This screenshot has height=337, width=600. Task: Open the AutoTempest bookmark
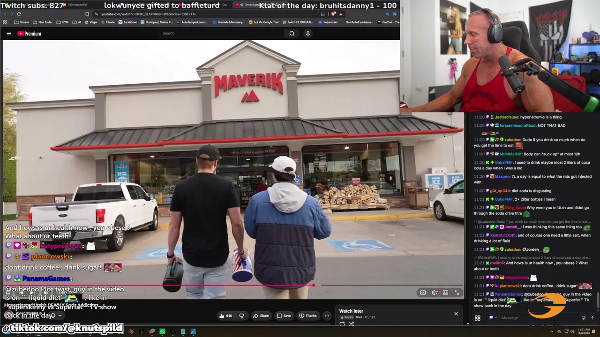191,22
